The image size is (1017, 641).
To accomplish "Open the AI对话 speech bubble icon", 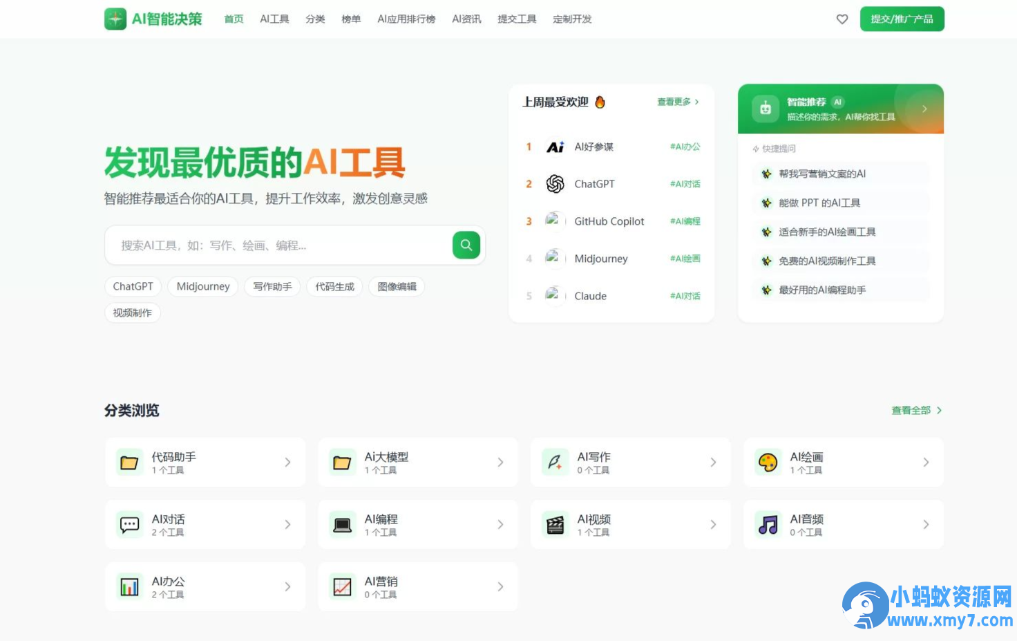I will click(x=129, y=524).
